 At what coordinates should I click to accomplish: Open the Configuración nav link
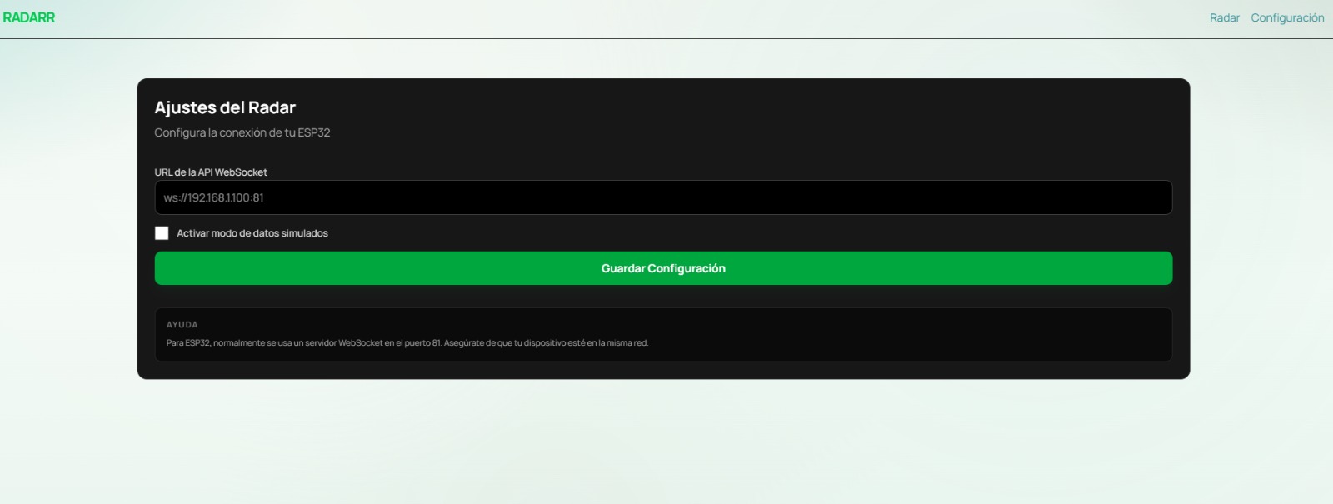tap(1287, 17)
